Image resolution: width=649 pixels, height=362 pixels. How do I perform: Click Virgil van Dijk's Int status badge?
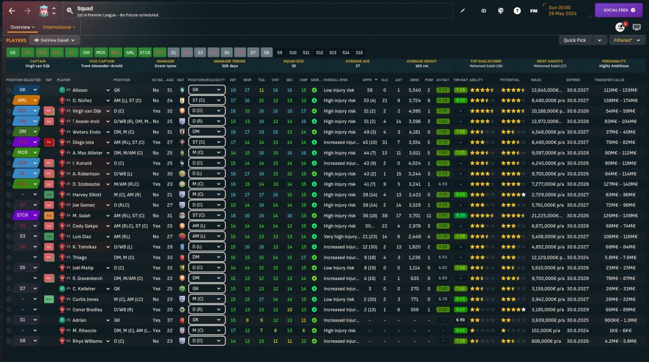pos(49,111)
